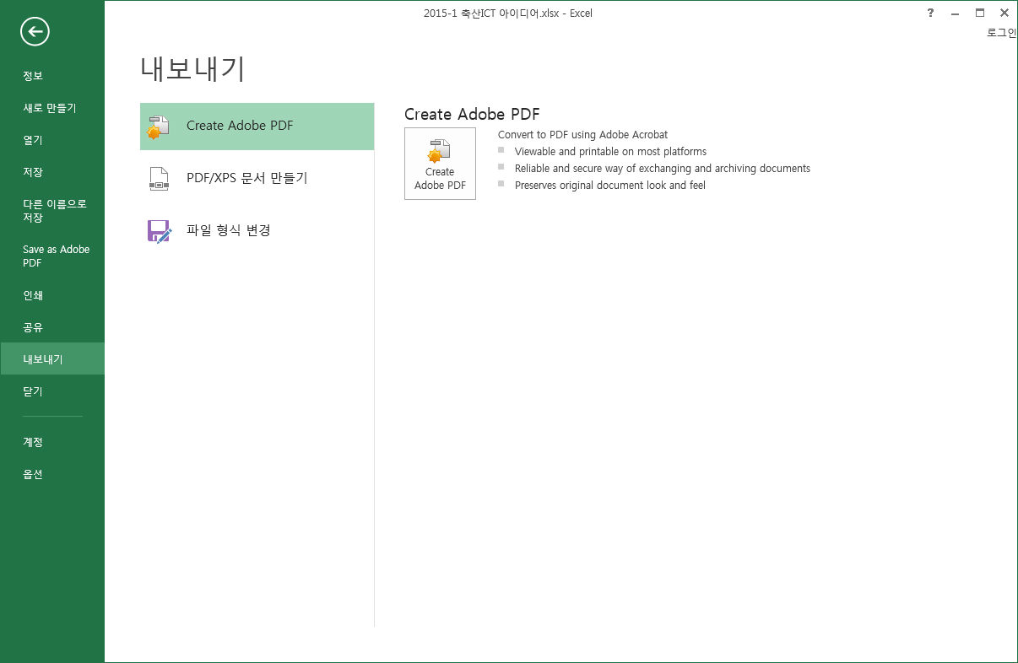Select the Create Adobe PDF export option
The height and width of the screenshot is (663, 1018).
click(257, 127)
